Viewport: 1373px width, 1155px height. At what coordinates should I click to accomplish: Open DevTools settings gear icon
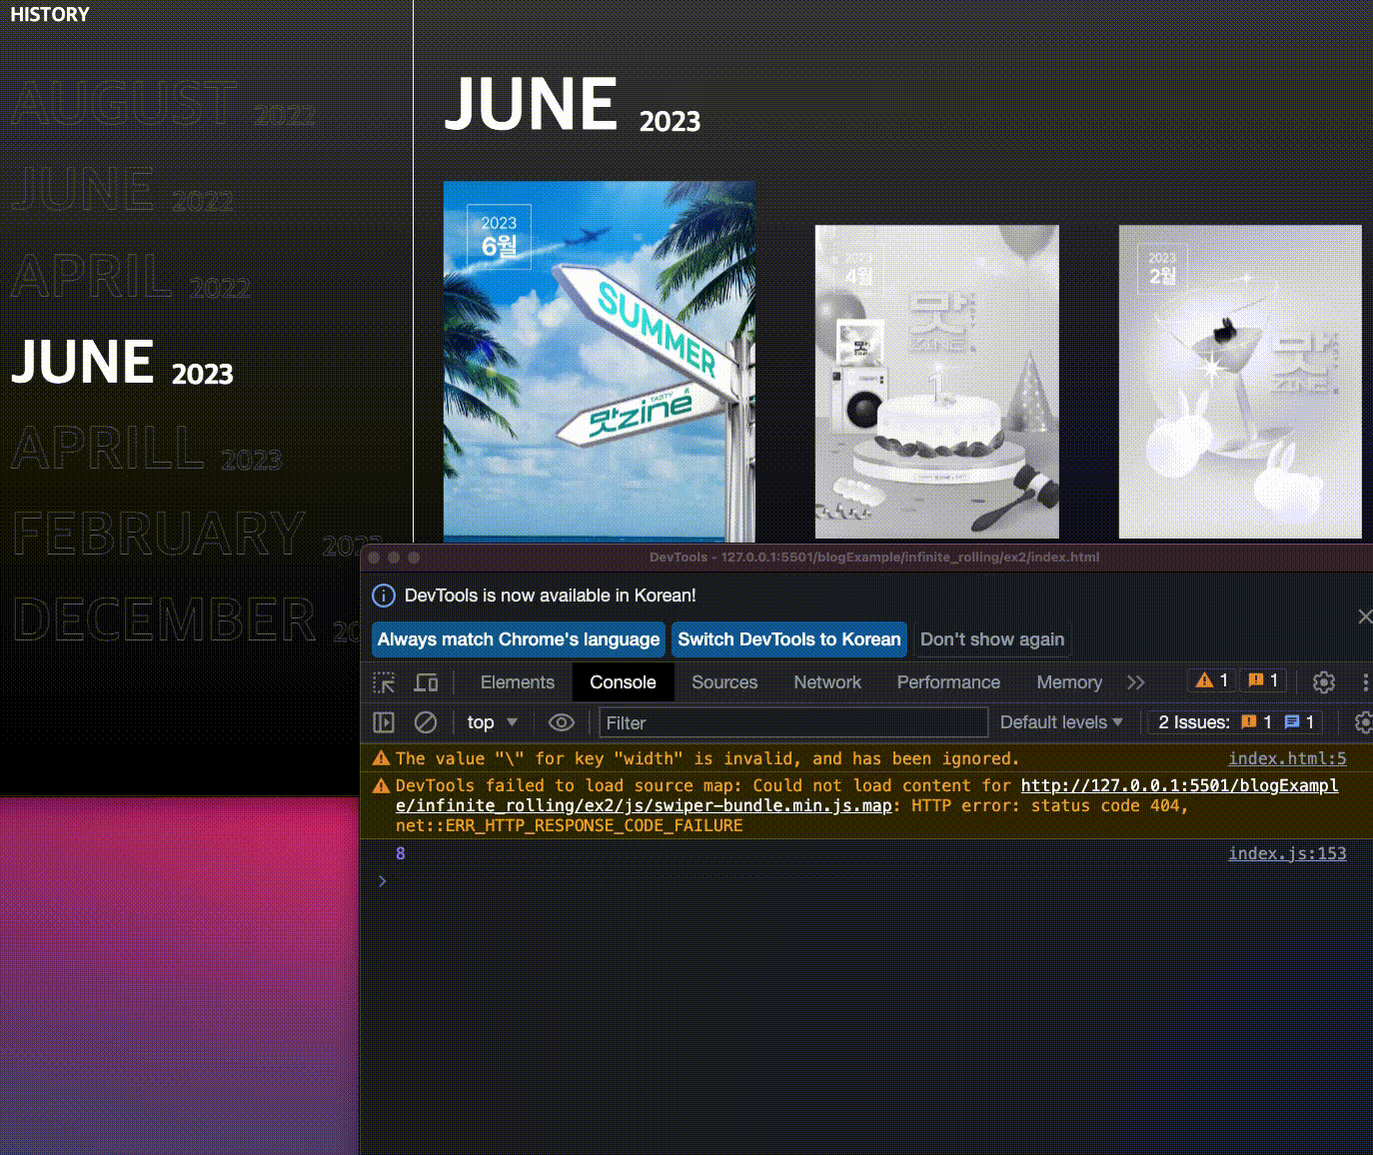(x=1324, y=682)
